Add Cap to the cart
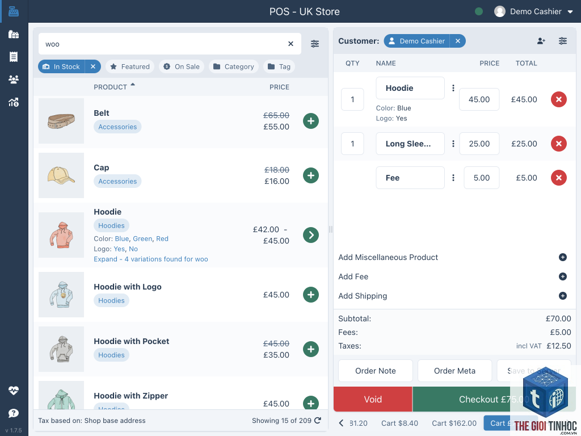This screenshot has width=581, height=436. [x=311, y=175]
